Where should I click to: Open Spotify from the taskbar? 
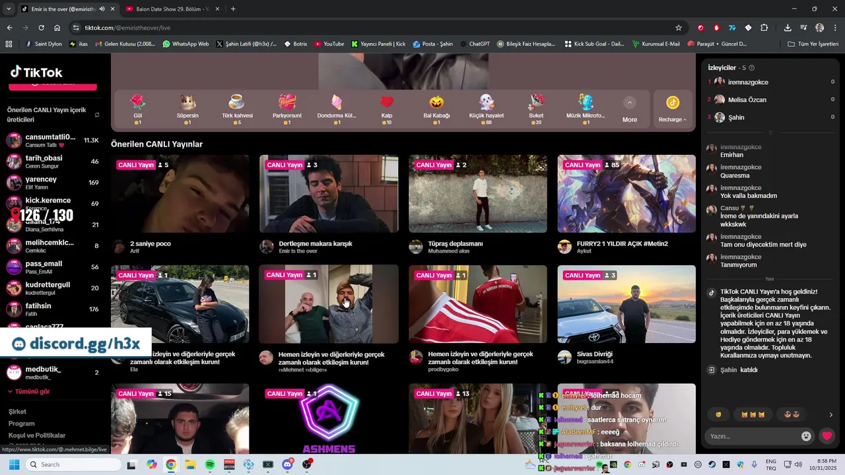pos(210,464)
